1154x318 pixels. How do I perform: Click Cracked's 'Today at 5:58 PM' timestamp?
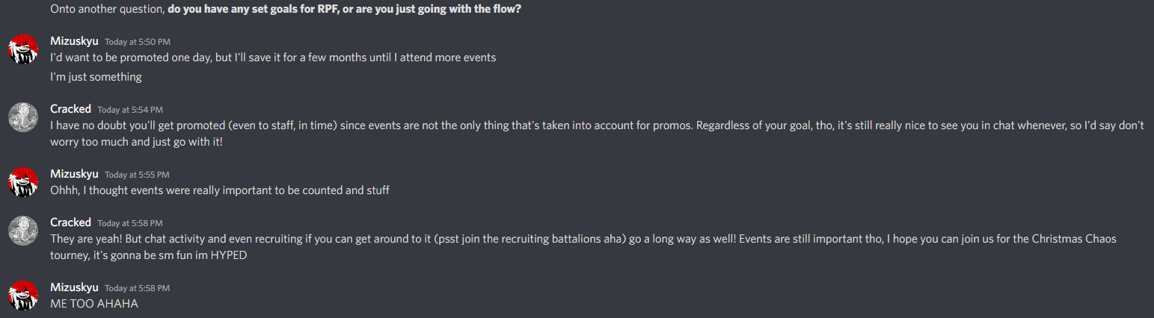tap(129, 223)
